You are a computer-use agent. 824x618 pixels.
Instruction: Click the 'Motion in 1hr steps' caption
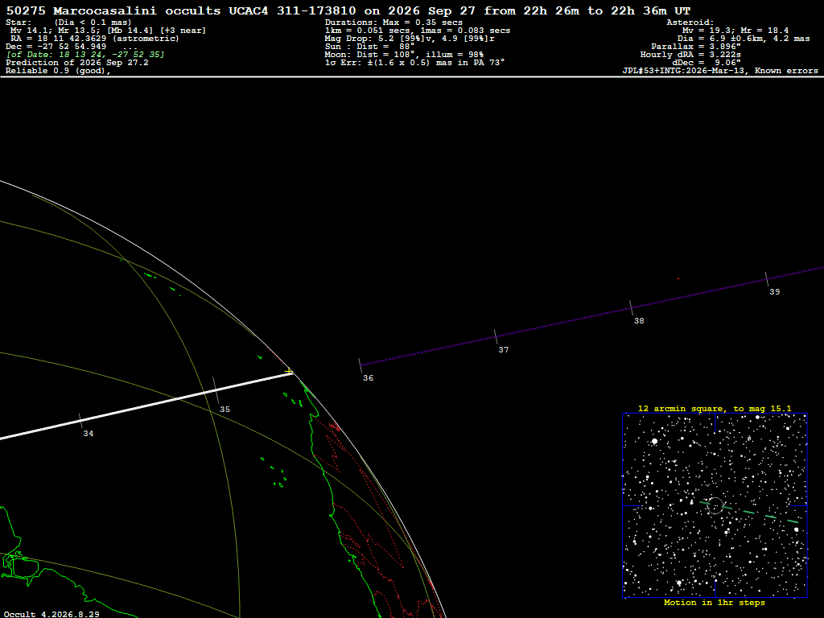[715, 603]
